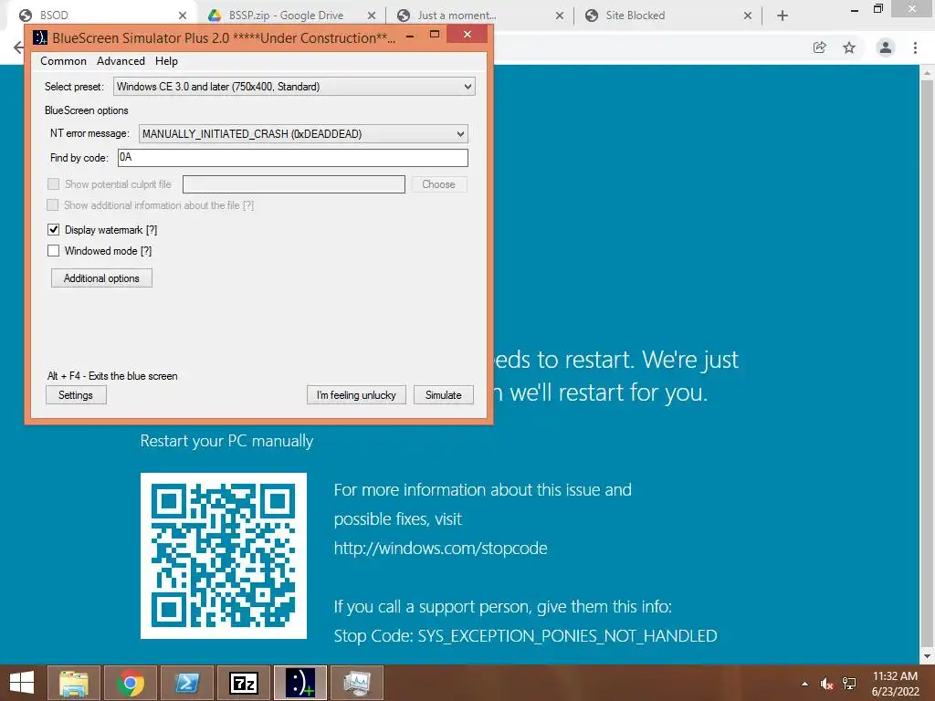Close the BlueScreen Simulator window

coord(467,35)
